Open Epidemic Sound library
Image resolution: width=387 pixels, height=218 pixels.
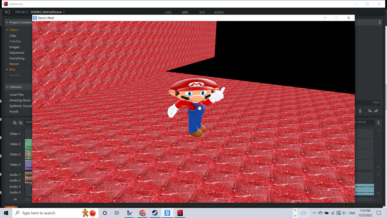(x=21, y=106)
